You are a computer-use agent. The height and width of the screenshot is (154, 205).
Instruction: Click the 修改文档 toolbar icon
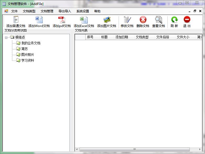pos(127,20)
